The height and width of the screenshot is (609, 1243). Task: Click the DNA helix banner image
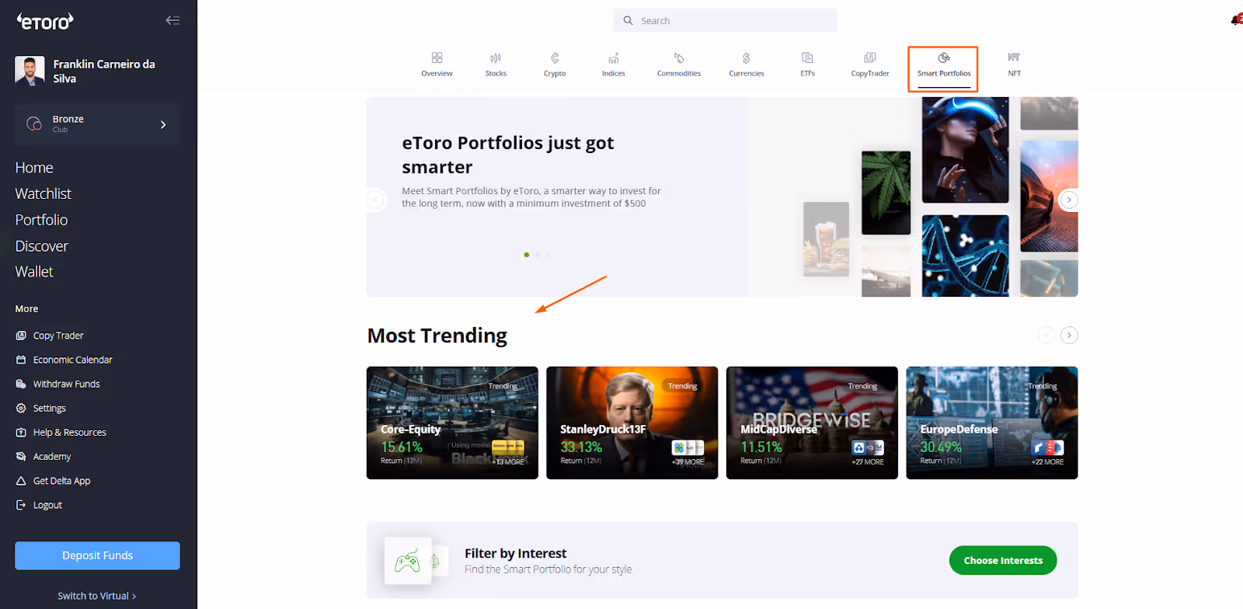point(966,256)
